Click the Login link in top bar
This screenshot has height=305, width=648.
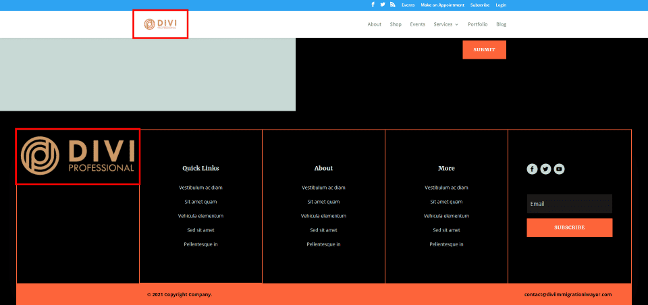[501, 5]
